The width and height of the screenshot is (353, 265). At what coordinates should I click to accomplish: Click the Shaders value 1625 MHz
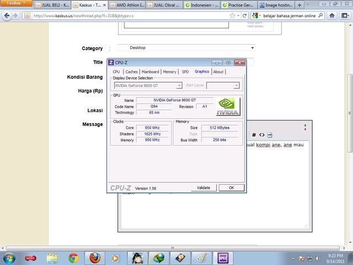pos(152,134)
